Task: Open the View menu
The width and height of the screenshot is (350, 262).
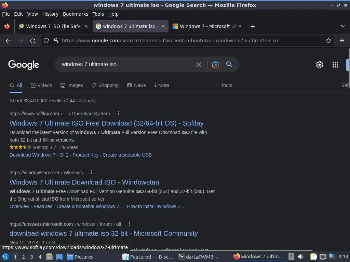Action: [32, 14]
